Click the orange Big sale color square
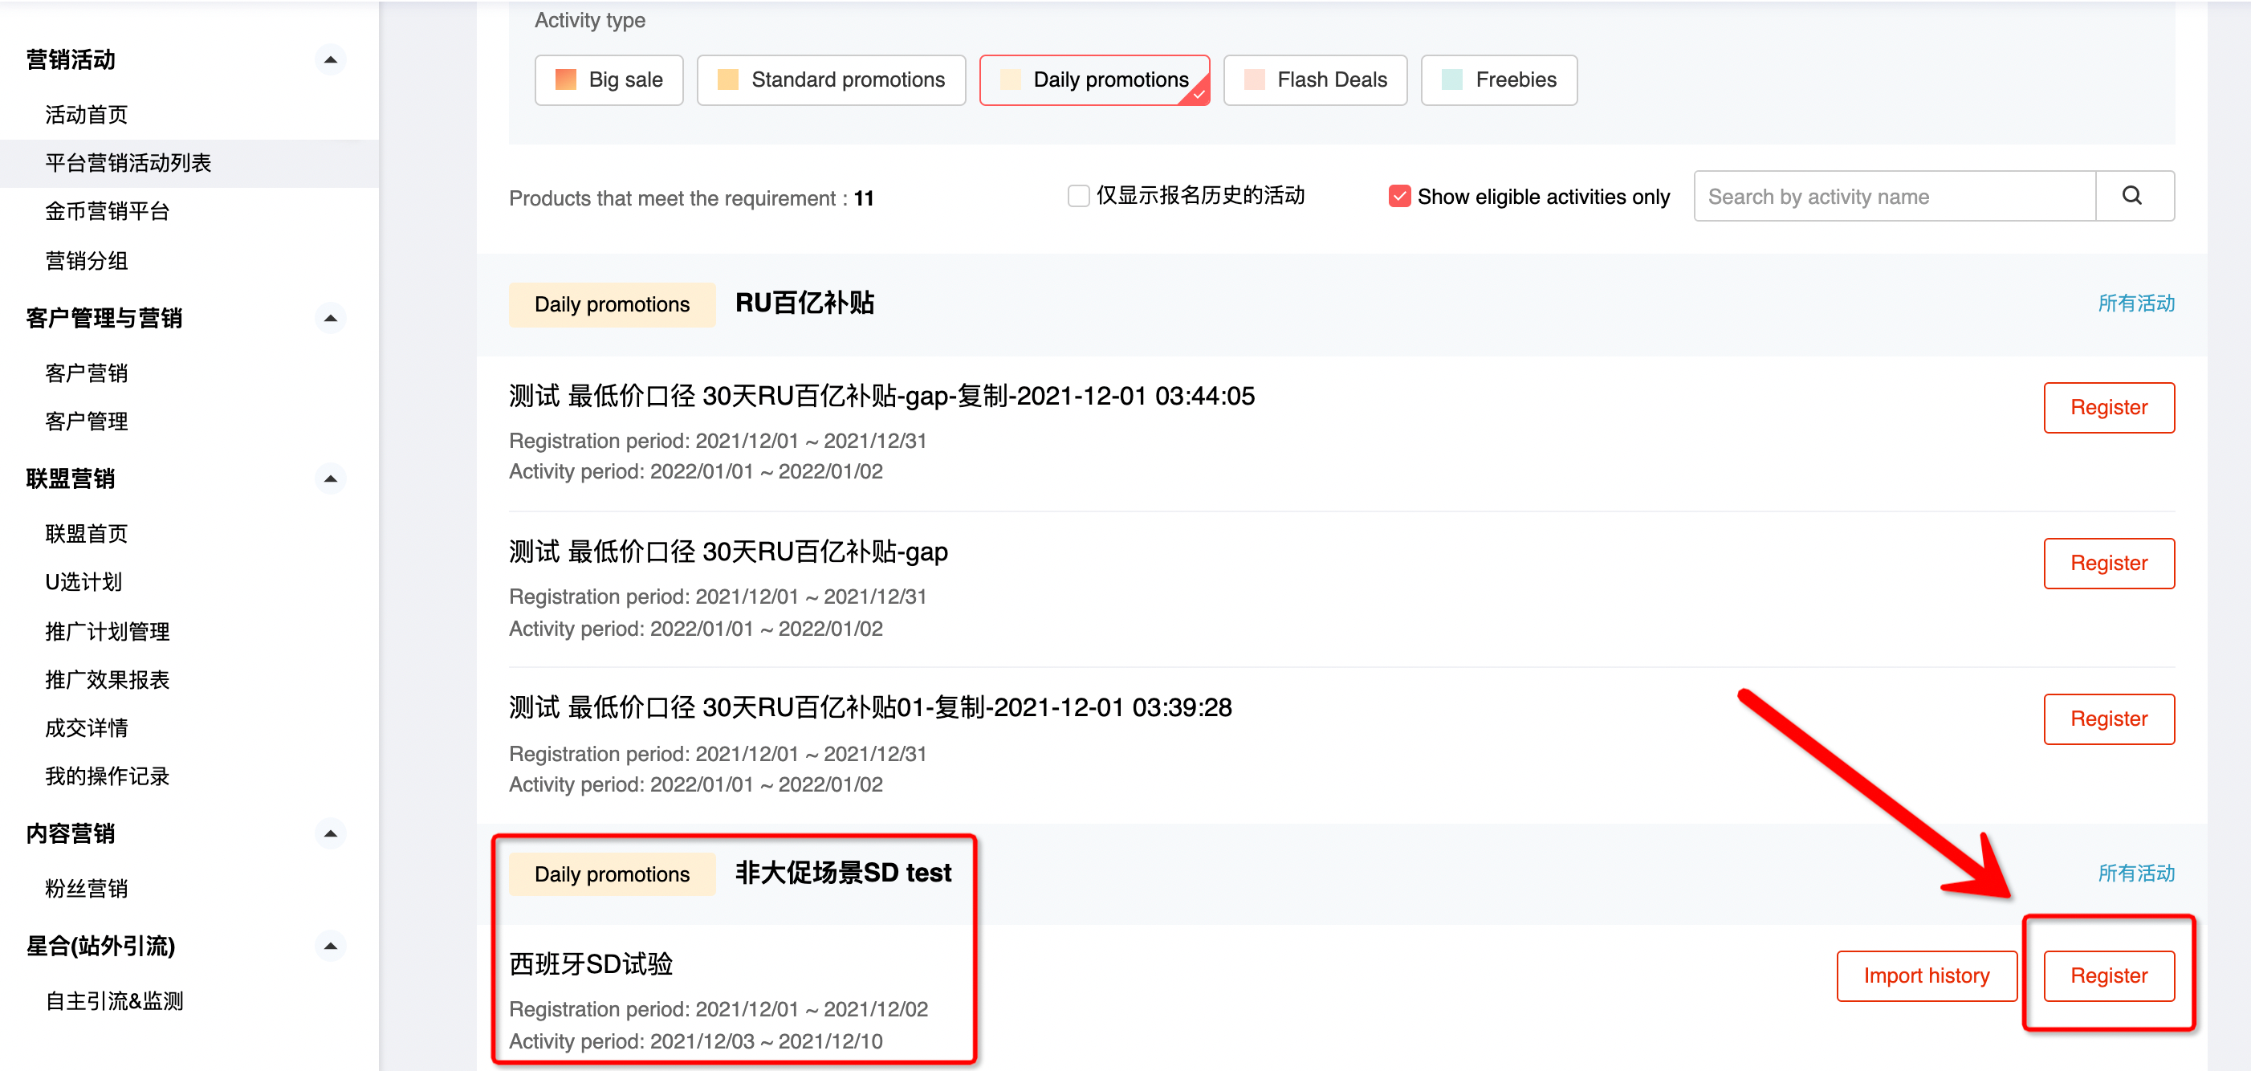Screen dimensions: 2251x1071 tap(565, 79)
